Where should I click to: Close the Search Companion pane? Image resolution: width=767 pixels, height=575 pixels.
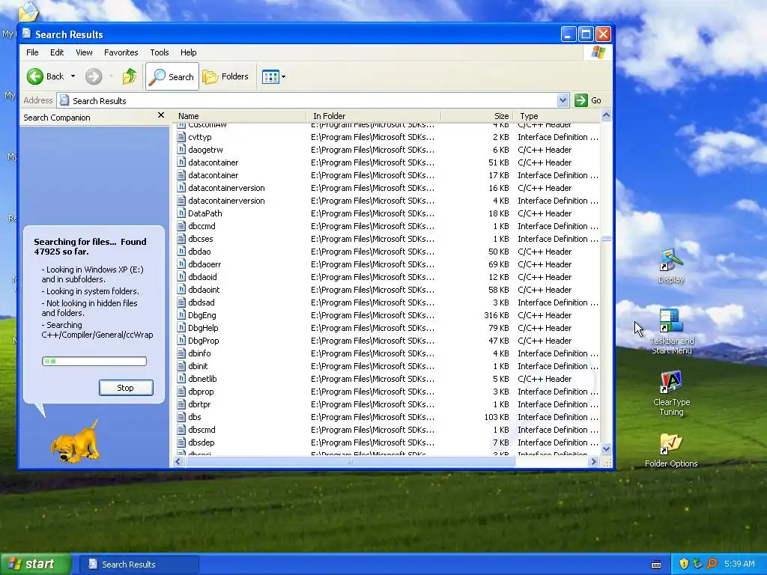(x=161, y=115)
